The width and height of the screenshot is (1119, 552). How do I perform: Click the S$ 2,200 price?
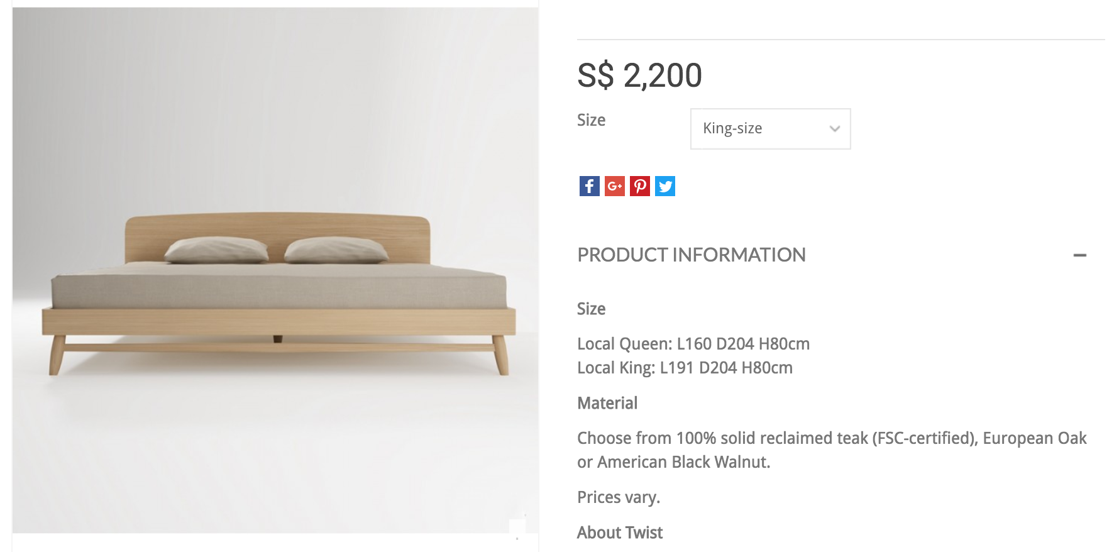(639, 75)
